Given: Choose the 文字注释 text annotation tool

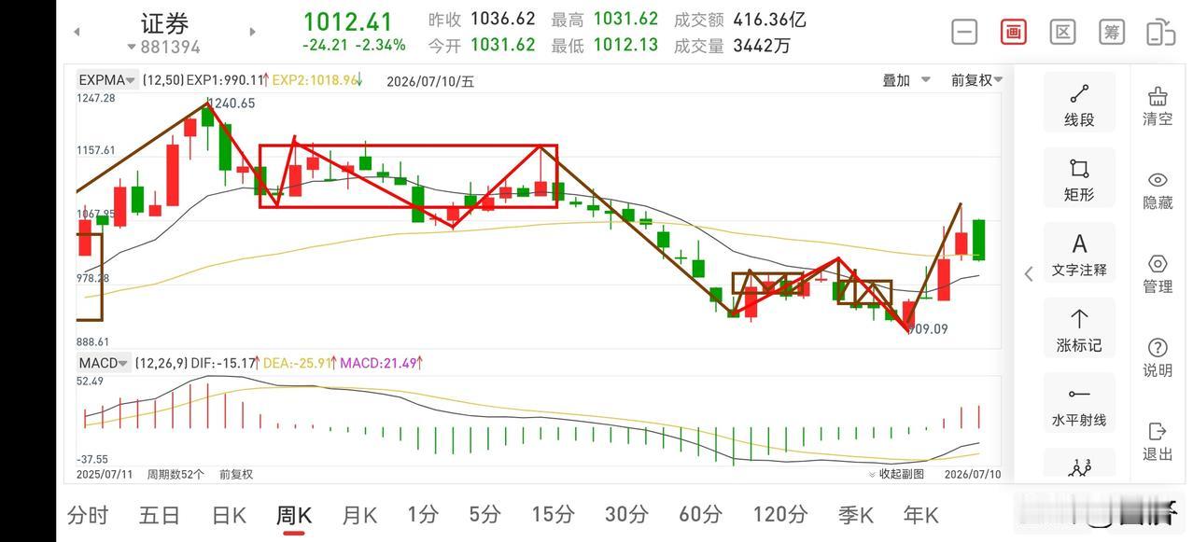Looking at the screenshot, I should pyautogui.click(x=1079, y=254).
